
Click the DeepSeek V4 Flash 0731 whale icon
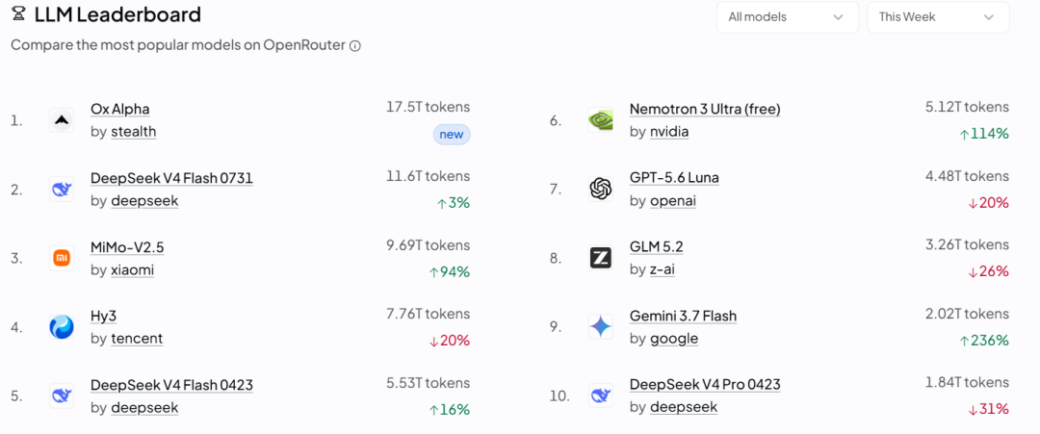point(62,190)
